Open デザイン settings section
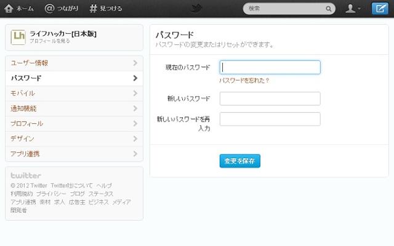 (74, 139)
